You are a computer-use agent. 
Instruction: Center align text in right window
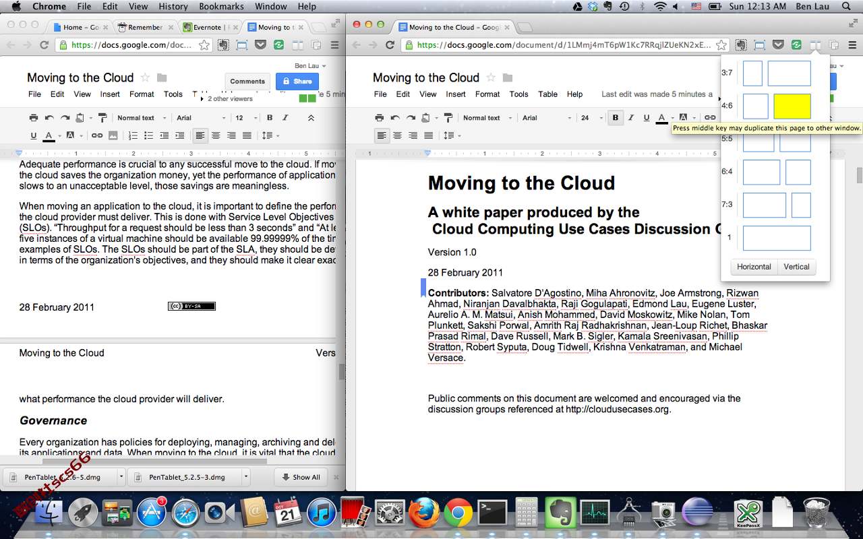click(x=397, y=135)
